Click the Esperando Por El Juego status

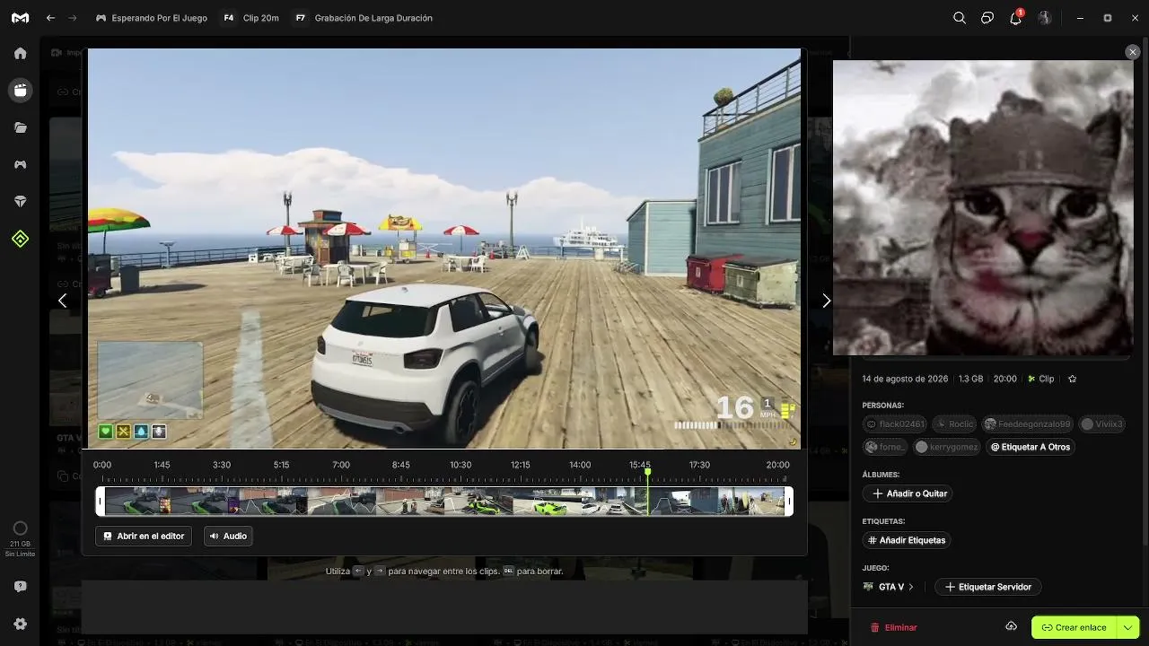152,18
